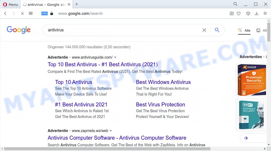271x151 pixels.
Task: Click the vertical scrollbar up arrow
Action: [x=269, y=21]
